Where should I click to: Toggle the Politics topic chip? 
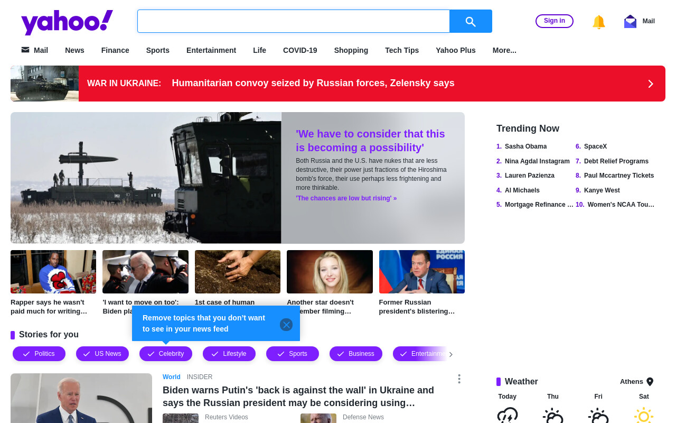(39, 354)
